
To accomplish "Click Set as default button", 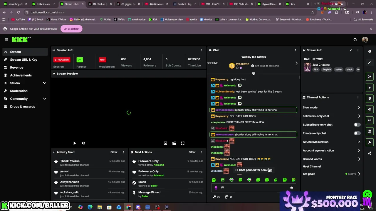I will point(71,29).
